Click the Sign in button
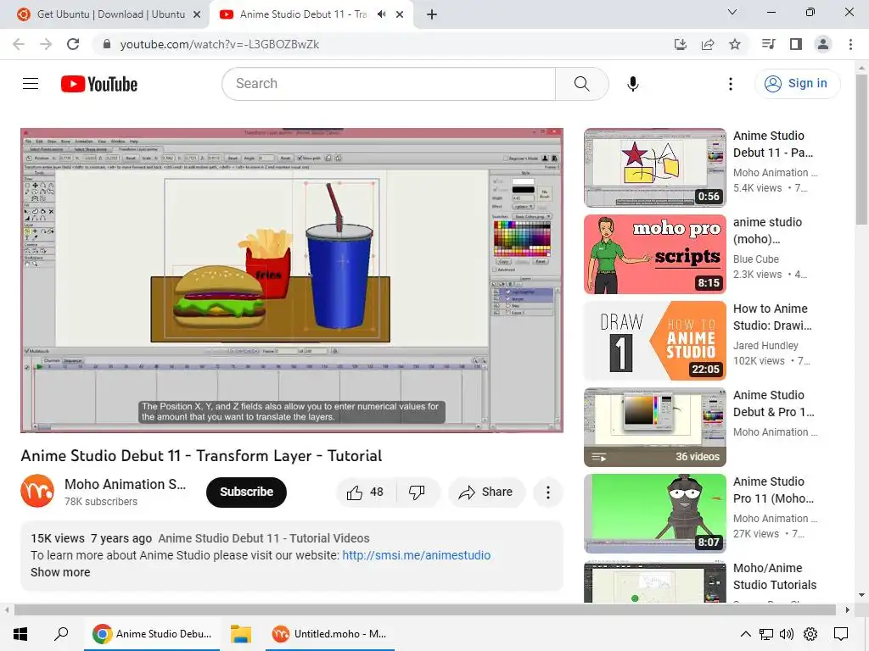The image size is (869, 651). tap(797, 84)
